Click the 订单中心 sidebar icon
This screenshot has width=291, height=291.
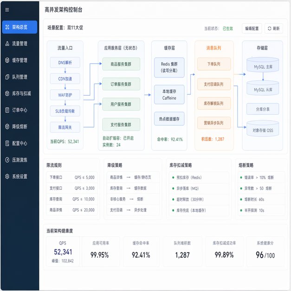point(7,110)
